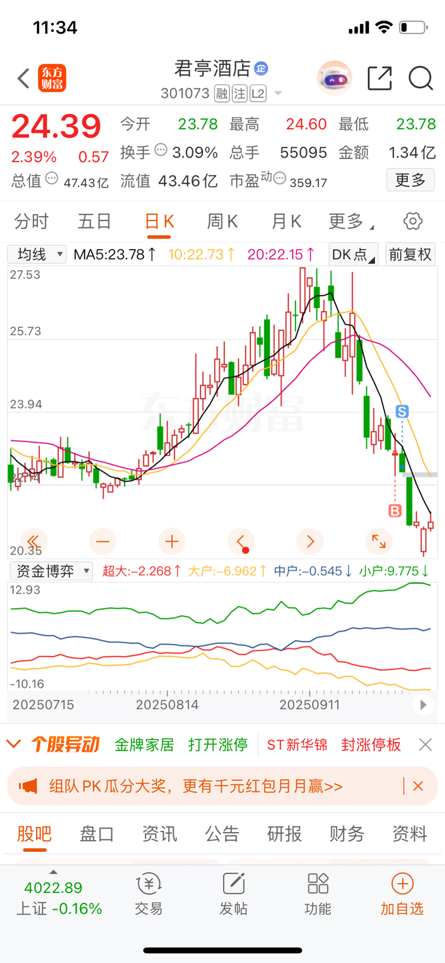Switch to the 财务 tab
Image resolution: width=445 pixels, height=963 pixels.
click(x=347, y=834)
